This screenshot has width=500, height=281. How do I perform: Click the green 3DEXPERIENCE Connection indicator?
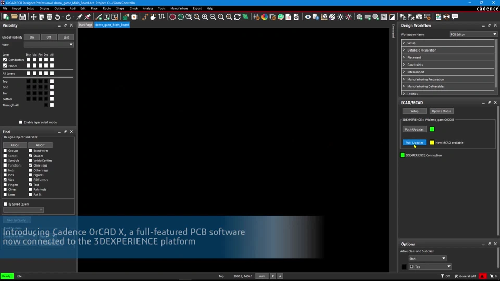click(x=403, y=155)
